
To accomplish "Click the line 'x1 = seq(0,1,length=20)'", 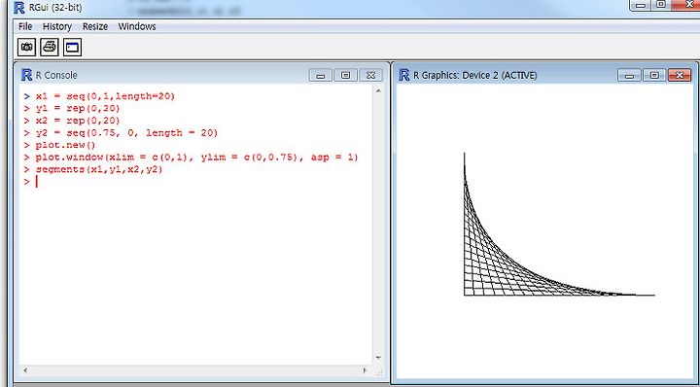I will coord(106,96).
